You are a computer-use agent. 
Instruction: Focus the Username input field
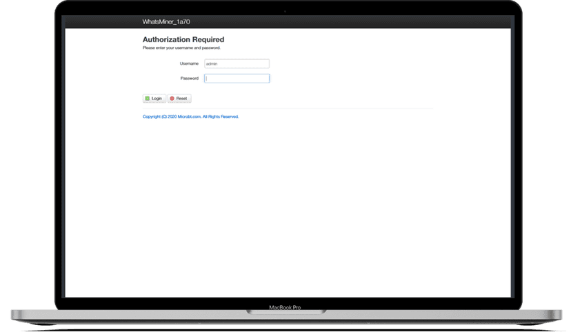(237, 63)
